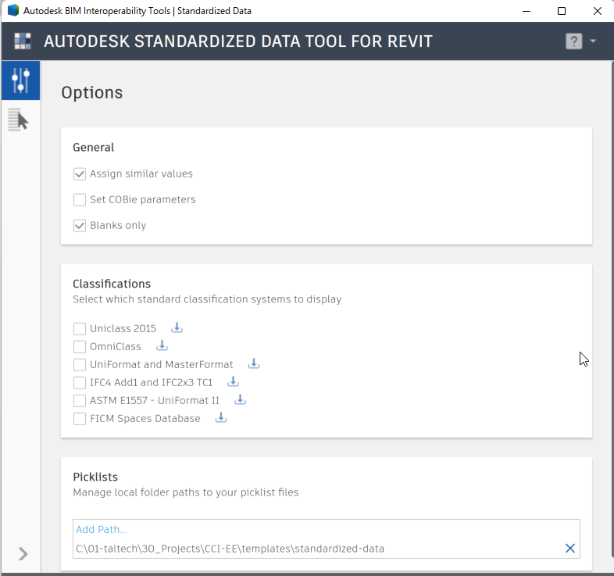Download ASTM E1557 - UniFormat II

coord(240,399)
